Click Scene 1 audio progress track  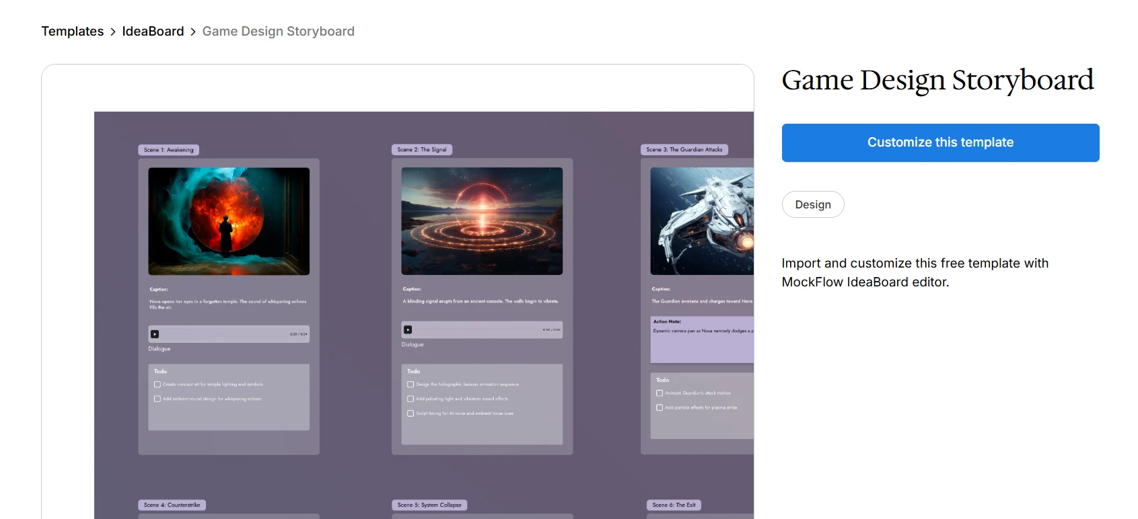point(224,334)
